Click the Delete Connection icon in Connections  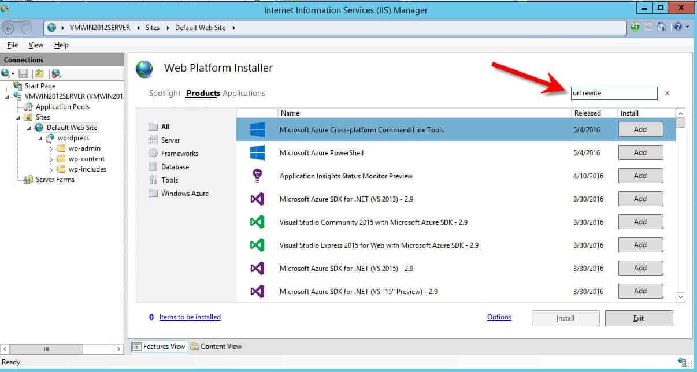tap(56, 73)
